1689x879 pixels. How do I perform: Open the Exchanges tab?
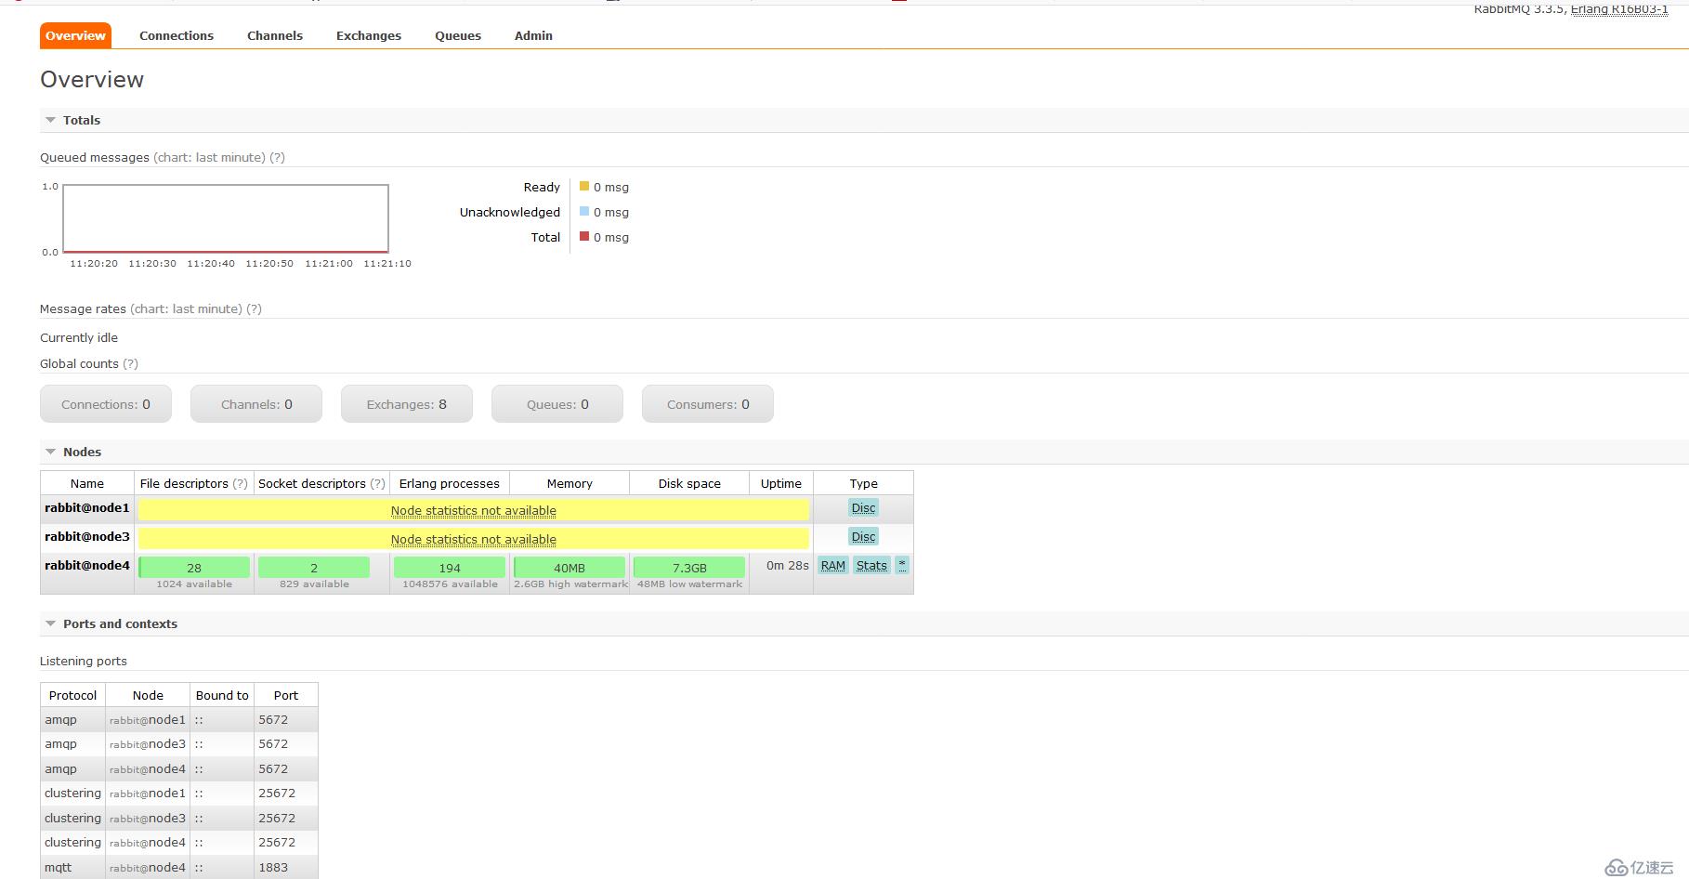point(369,35)
